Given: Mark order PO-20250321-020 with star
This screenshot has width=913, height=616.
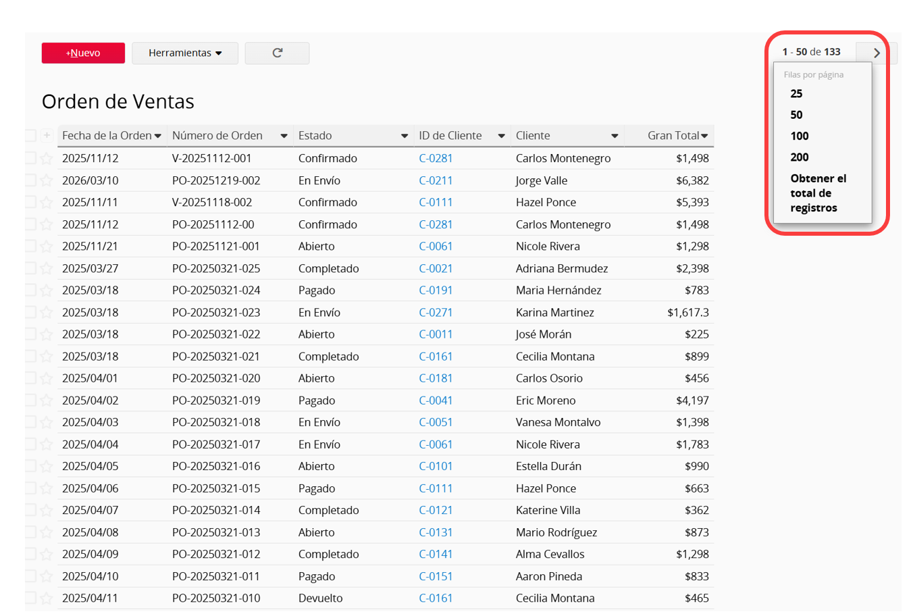Looking at the screenshot, I should click(47, 379).
